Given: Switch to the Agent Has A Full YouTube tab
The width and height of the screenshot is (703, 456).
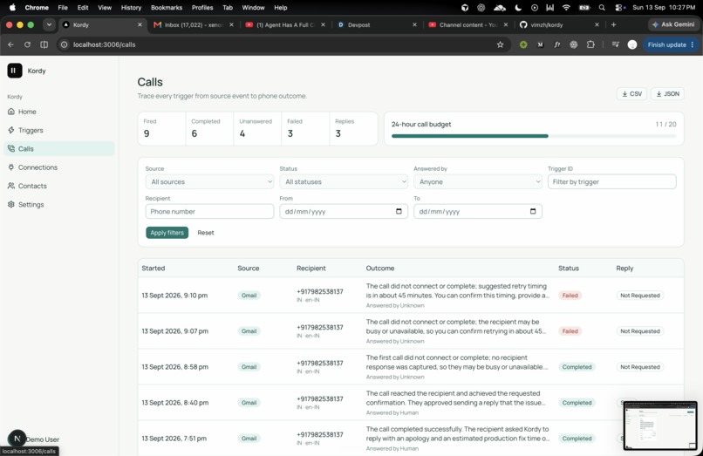Looking at the screenshot, I should 284,24.
